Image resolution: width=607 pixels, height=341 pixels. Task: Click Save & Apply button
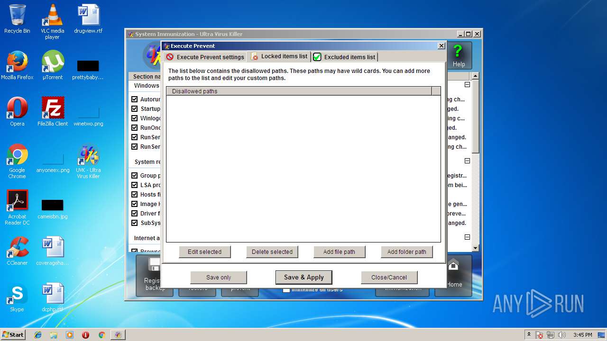point(304,278)
